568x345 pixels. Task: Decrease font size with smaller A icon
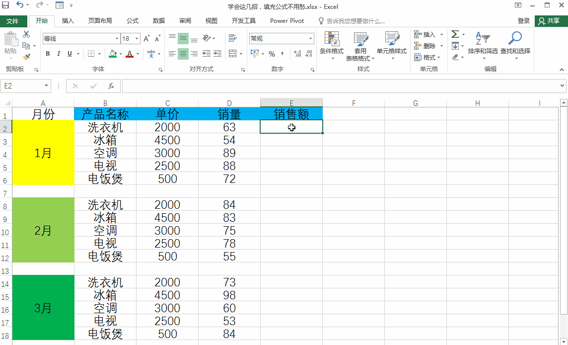coord(157,39)
